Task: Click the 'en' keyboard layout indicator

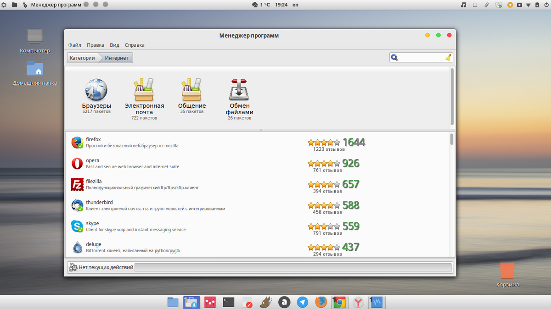Action: pyautogui.click(x=295, y=5)
